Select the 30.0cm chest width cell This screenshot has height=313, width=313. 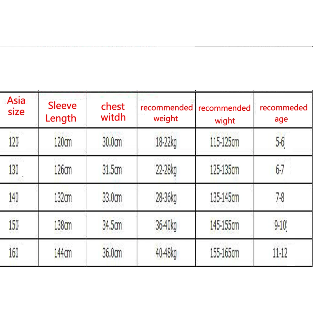coord(112,142)
